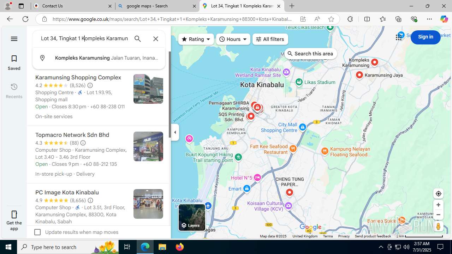452x254 pixels.
Task: Go back in browser
Action: [10, 19]
